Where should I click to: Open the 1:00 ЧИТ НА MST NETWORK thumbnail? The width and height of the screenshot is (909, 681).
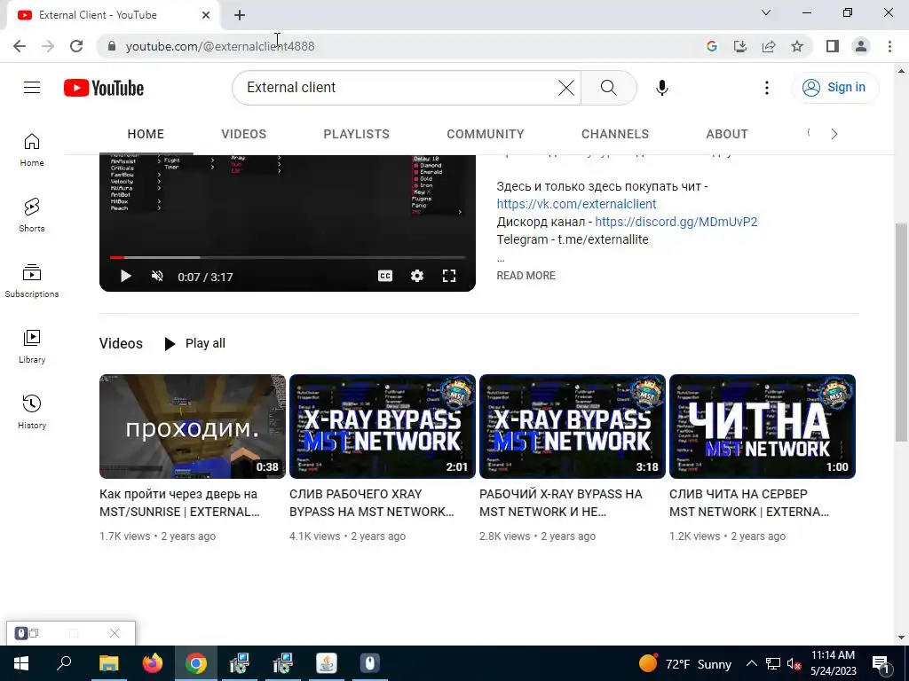763,427
